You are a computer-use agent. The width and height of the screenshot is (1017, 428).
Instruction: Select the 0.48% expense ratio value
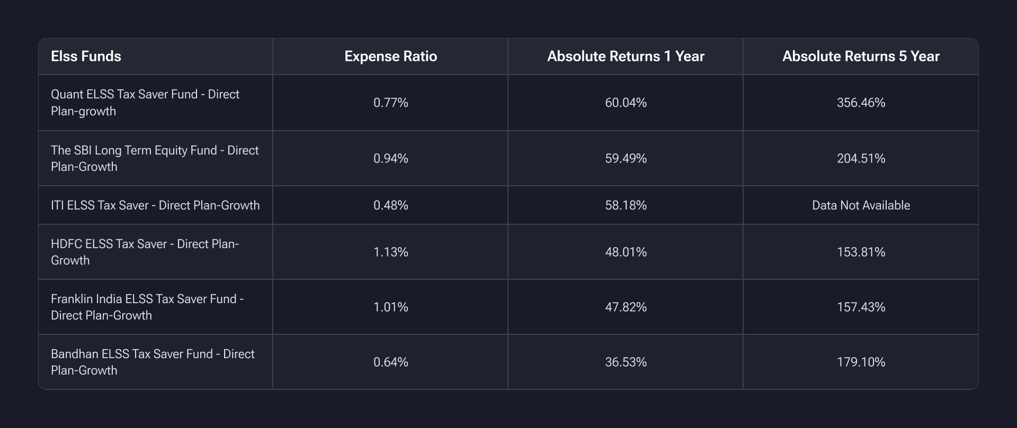[390, 205]
